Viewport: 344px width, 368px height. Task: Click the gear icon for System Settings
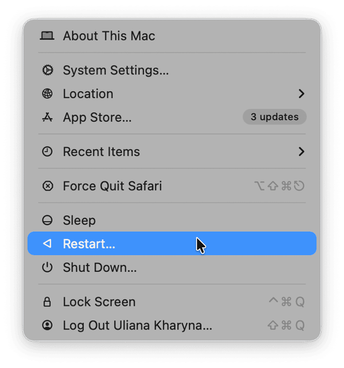coord(47,70)
